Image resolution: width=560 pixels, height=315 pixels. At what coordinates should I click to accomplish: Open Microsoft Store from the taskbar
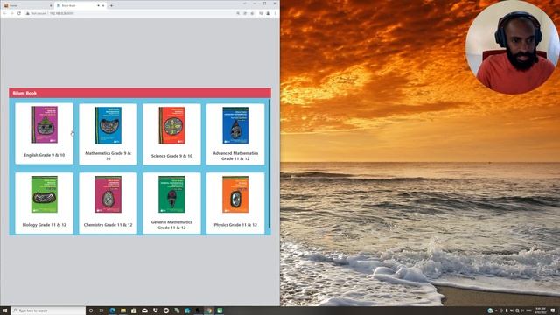point(134,311)
